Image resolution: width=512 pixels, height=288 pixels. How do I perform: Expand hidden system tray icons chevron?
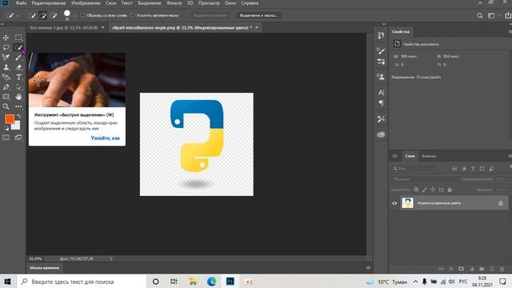(x=415, y=282)
